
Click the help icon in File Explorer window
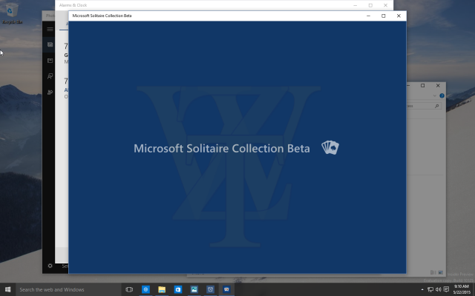click(x=442, y=95)
